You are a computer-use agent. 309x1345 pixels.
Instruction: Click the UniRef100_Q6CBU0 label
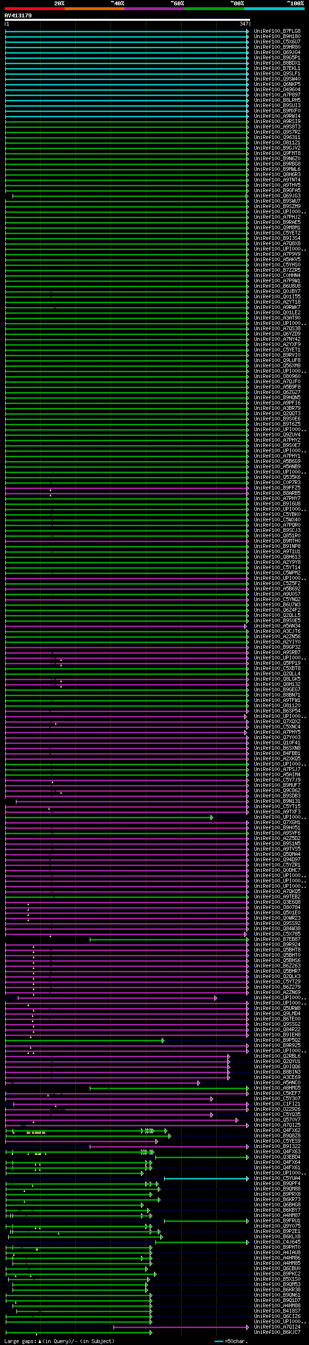(x=277, y=1268)
